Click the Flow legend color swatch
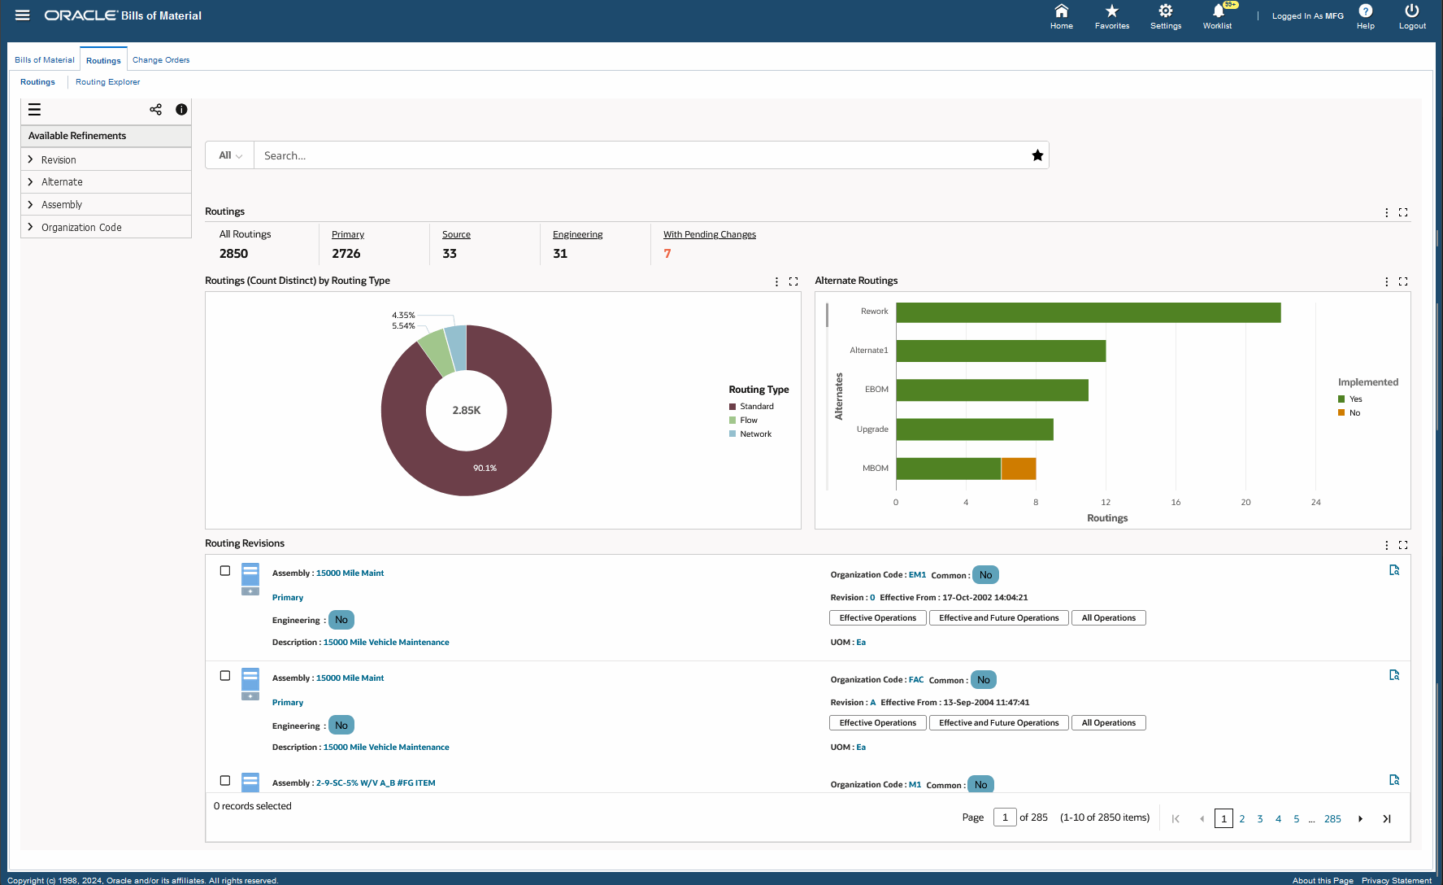 (x=732, y=421)
